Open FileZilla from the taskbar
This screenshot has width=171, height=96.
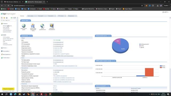[x=41, y=94]
